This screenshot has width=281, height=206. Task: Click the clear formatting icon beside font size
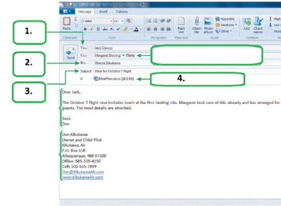(x=128, y=21)
